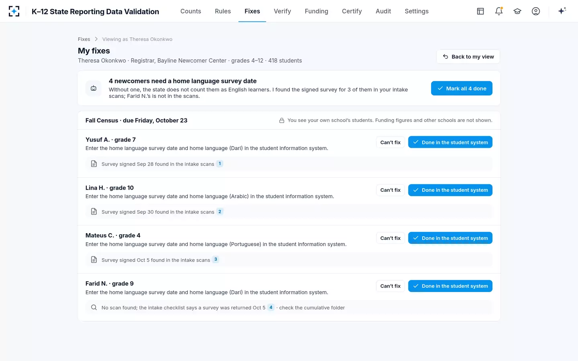Navigate to the Certify tab
Viewport: 578px width, 361px height.
(x=352, y=11)
